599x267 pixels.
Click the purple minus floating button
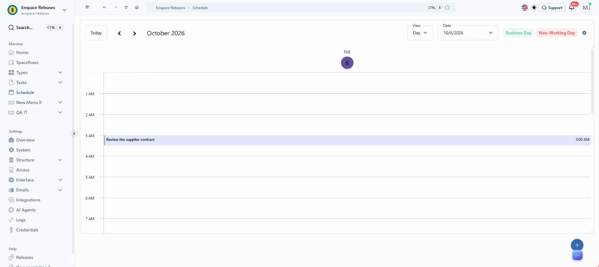click(577, 255)
